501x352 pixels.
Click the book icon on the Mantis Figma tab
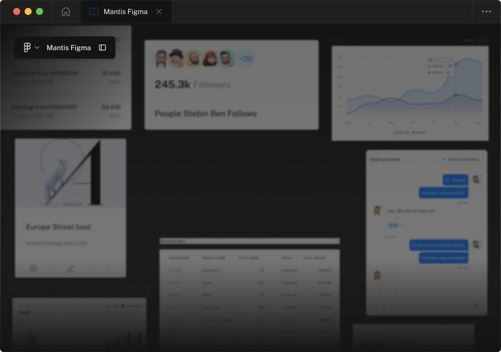(94, 11)
